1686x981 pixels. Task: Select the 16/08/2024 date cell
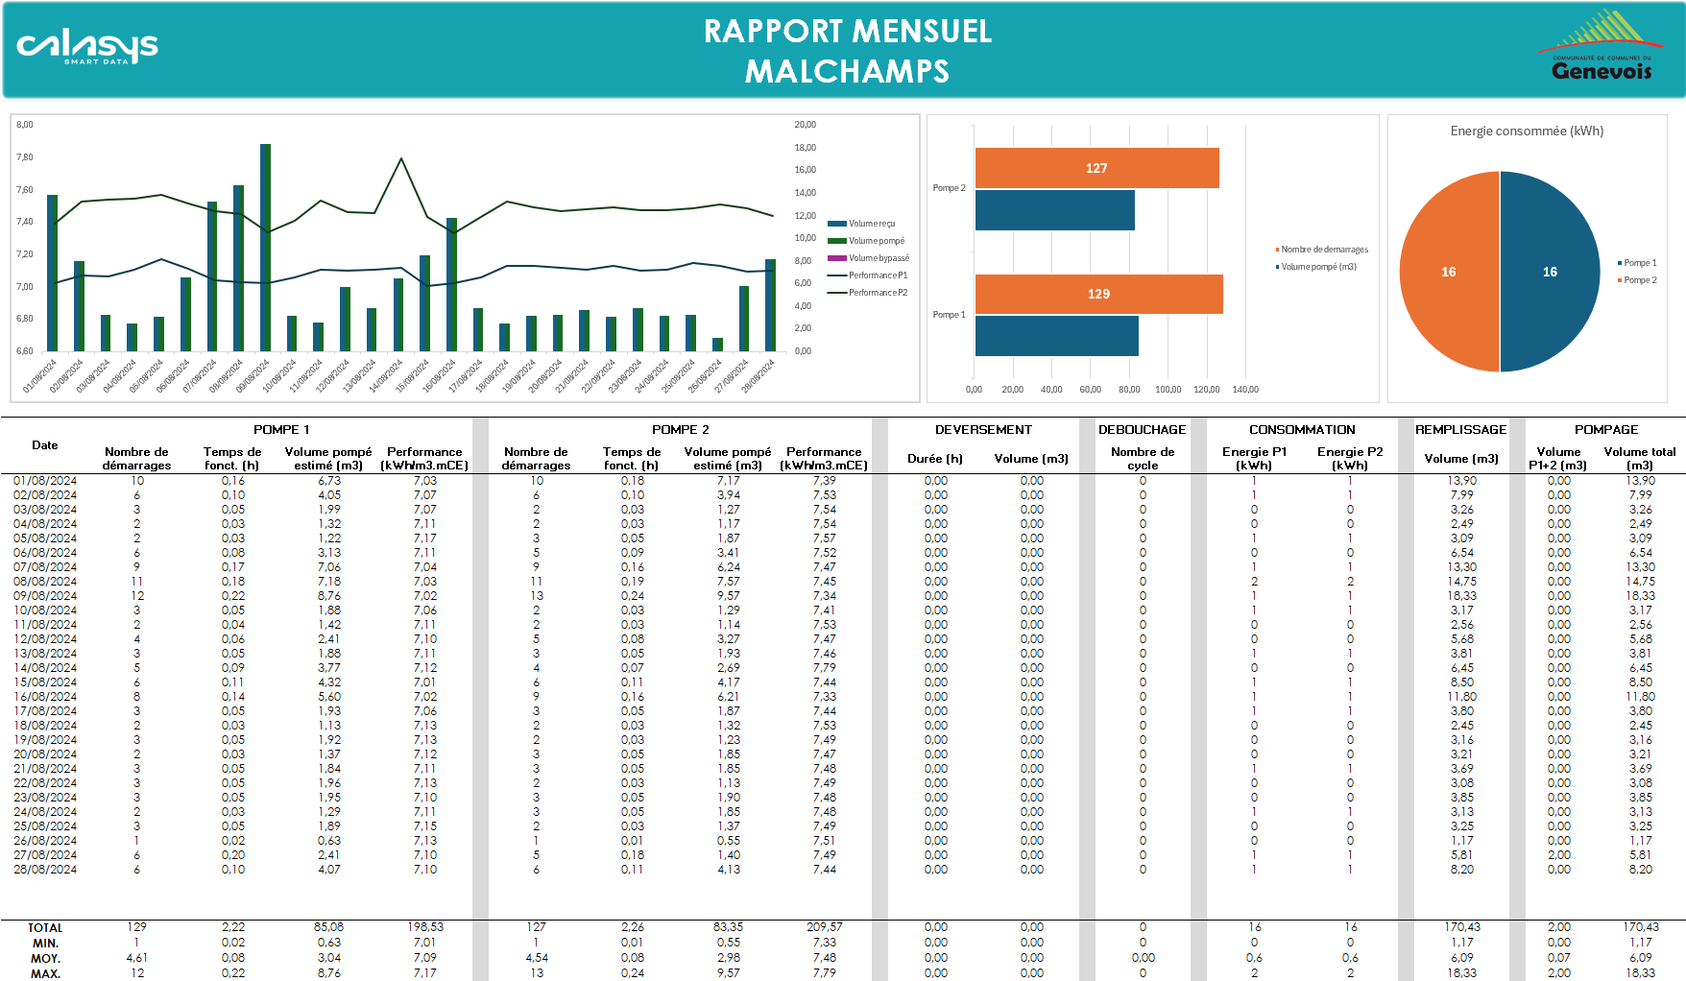(45, 697)
